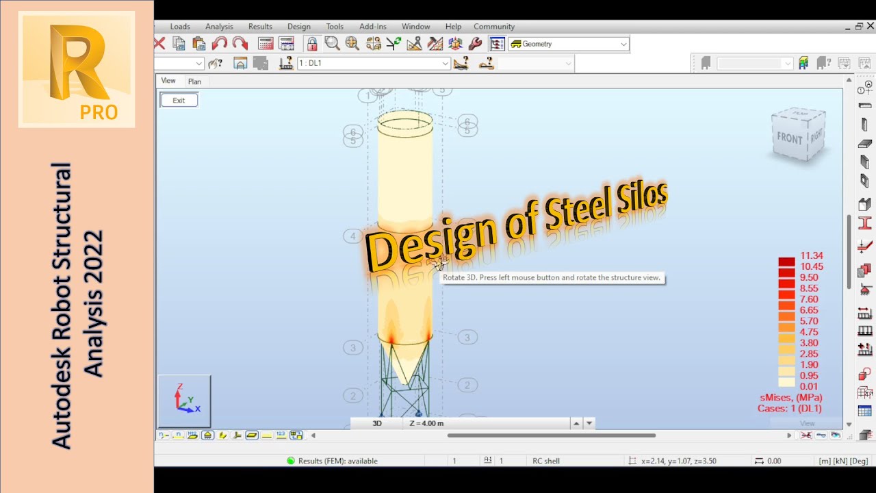
Task: Click the RIGHT face of ViewCube
Action: pos(816,137)
